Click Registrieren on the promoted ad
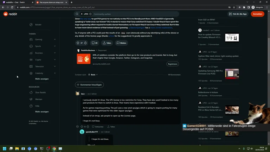 tap(173, 64)
